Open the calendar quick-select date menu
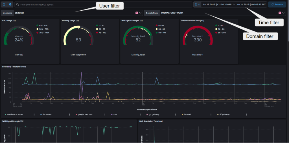This screenshot has height=143, width=289. click(197, 4)
